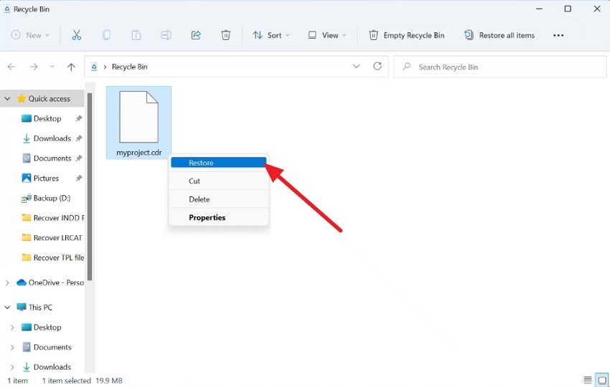Open Downloads under This PC

52,367
